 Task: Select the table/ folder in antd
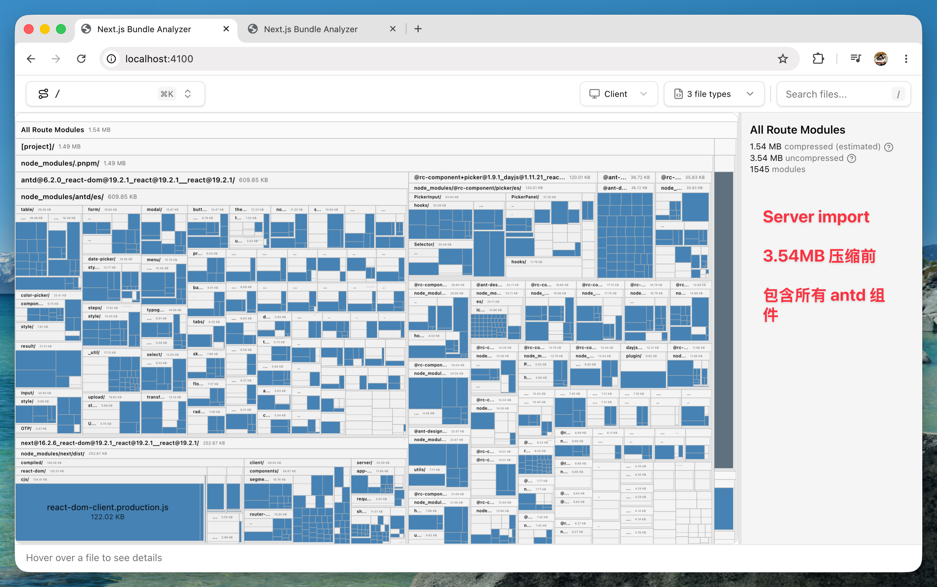(x=49, y=210)
